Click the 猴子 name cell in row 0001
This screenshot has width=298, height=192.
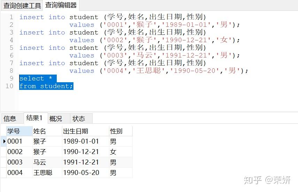point(47,141)
